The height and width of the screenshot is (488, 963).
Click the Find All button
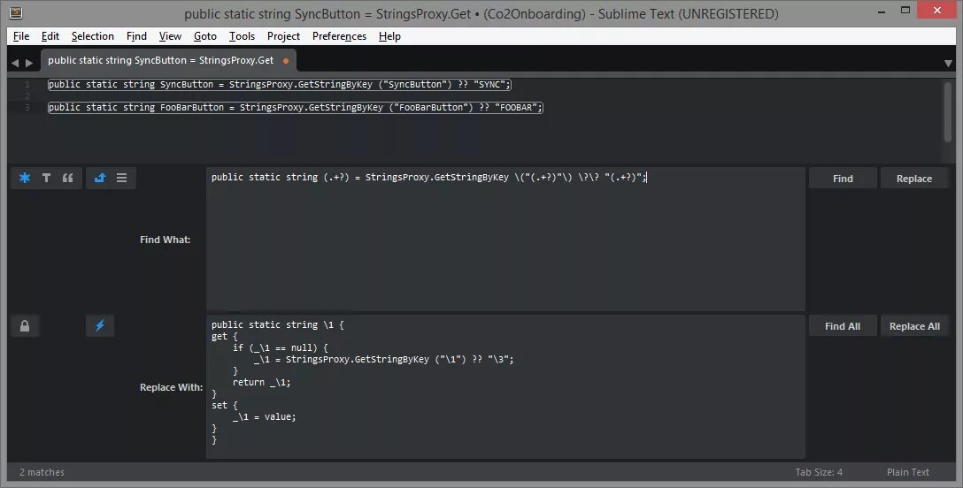coord(843,326)
